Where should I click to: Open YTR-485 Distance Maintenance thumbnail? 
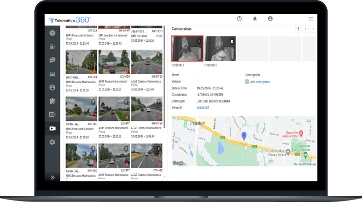(147, 156)
